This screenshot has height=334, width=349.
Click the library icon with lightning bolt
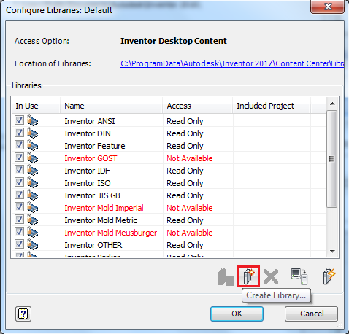(x=329, y=276)
